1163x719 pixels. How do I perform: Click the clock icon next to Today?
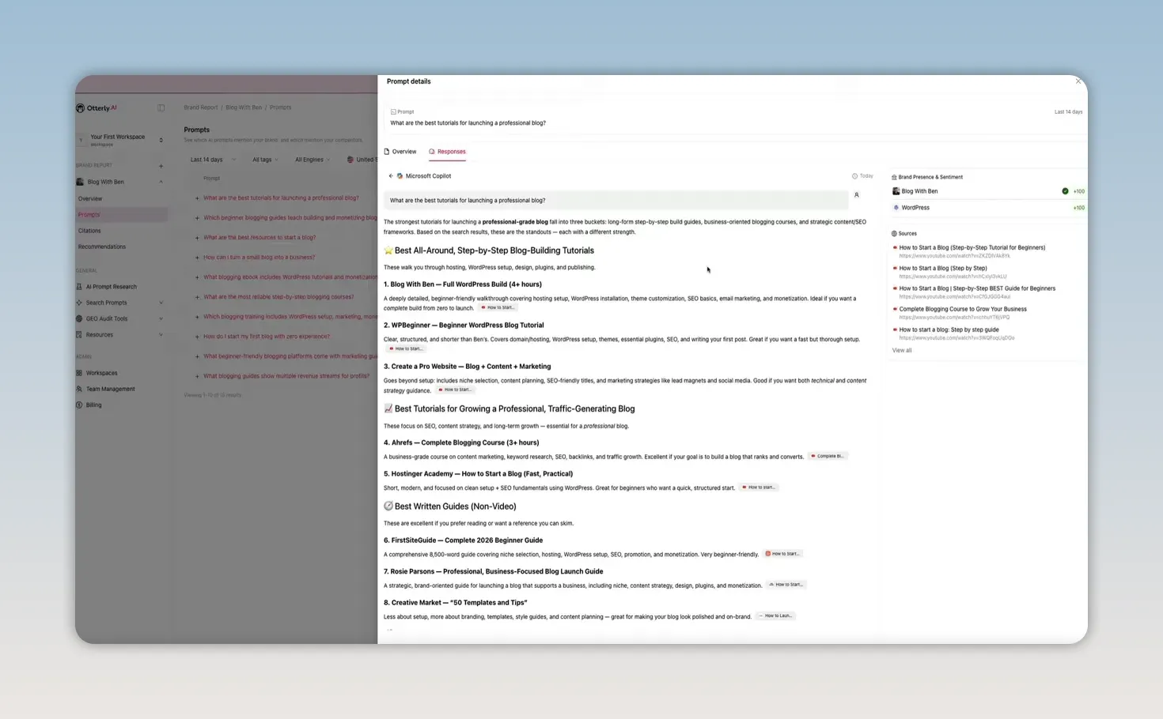pos(854,176)
